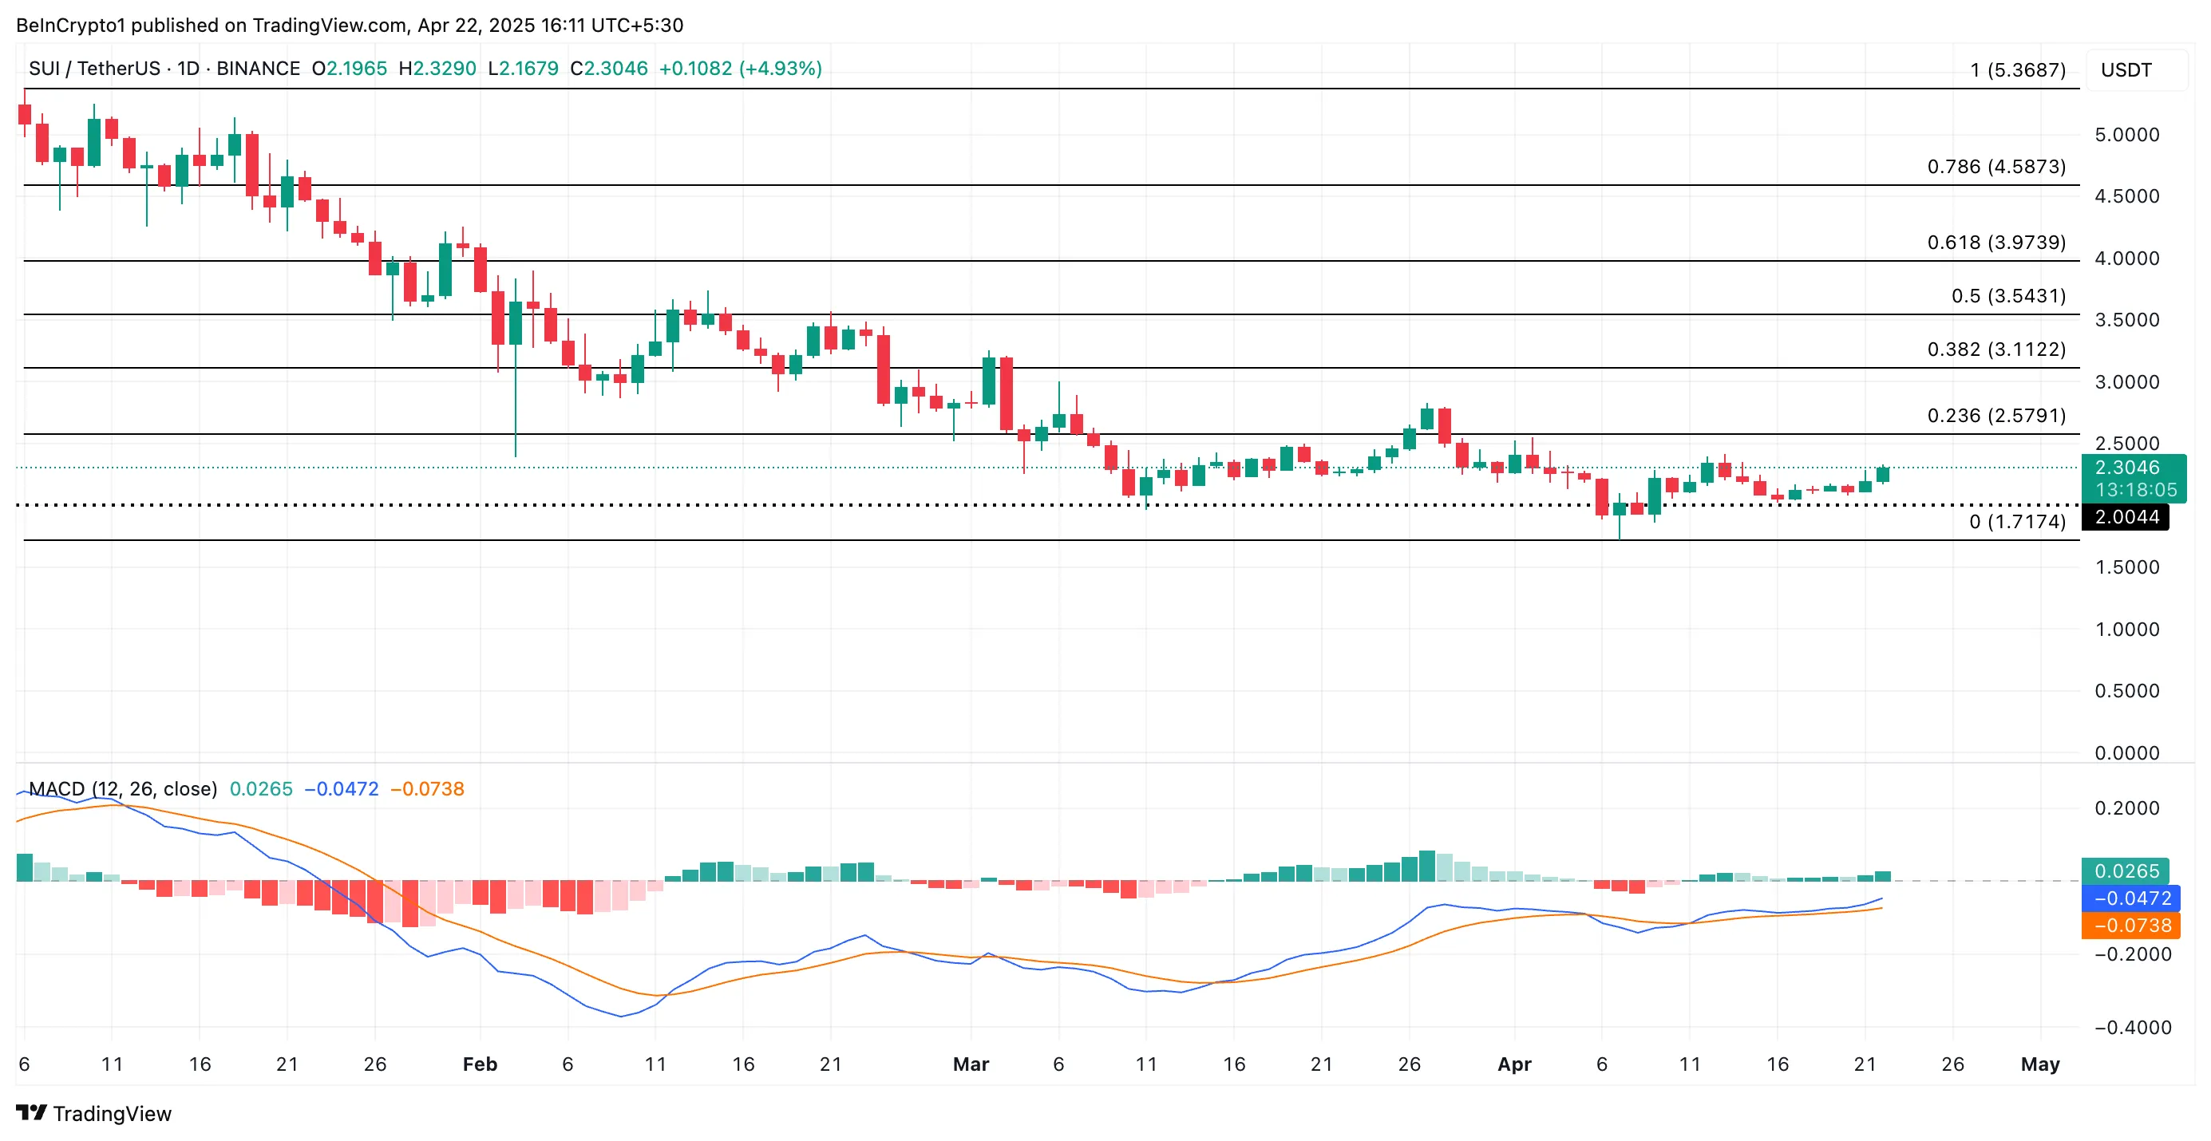Click the Apr label on time axis
The width and height of the screenshot is (2211, 1141).
1513,1064
